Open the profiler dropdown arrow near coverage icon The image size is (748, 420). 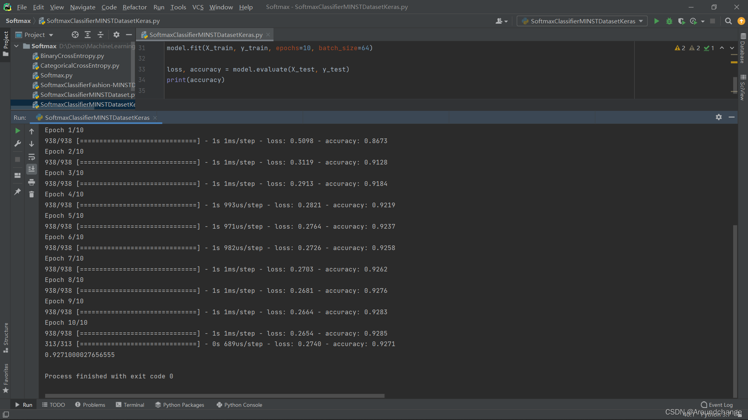coord(702,21)
